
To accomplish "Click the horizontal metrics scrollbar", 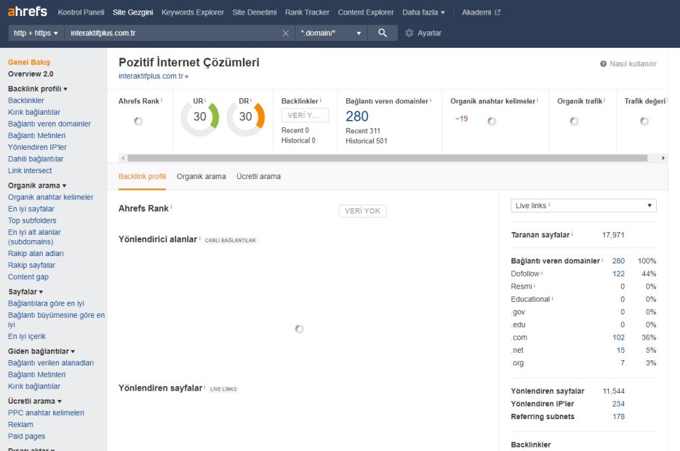I will 387,158.
